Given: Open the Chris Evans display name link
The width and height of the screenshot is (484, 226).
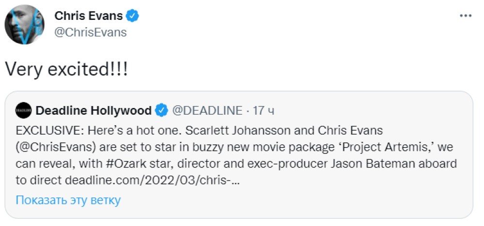Looking at the screenshot, I should point(89,15).
